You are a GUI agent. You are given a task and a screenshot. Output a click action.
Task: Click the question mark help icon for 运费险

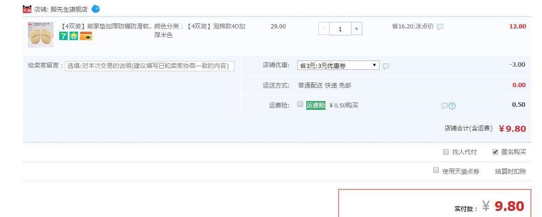coord(452,106)
